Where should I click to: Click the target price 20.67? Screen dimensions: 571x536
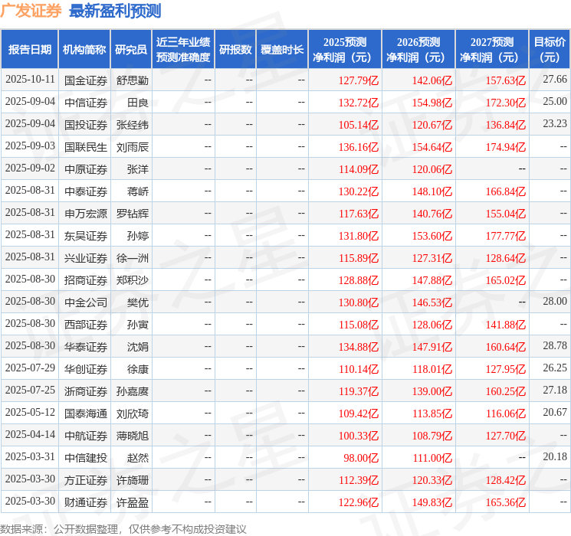555,412
